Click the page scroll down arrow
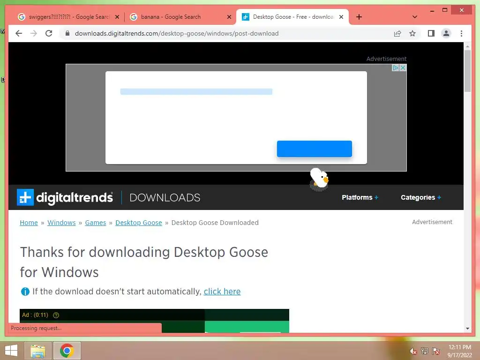 (x=467, y=329)
